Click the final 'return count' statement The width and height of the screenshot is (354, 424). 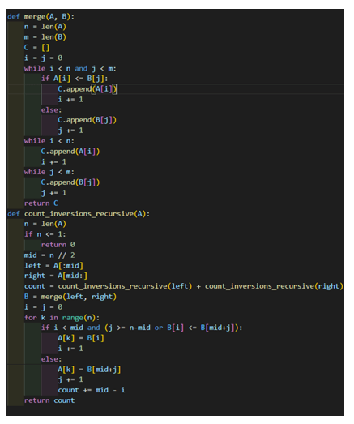point(49,400)
